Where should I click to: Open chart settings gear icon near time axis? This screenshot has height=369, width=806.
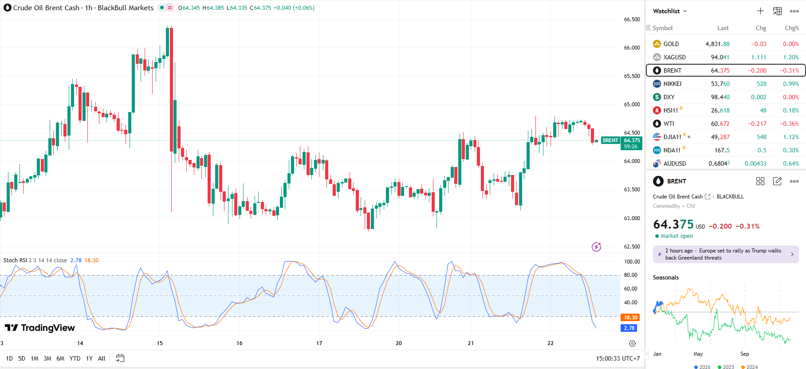tap(632, 343)
